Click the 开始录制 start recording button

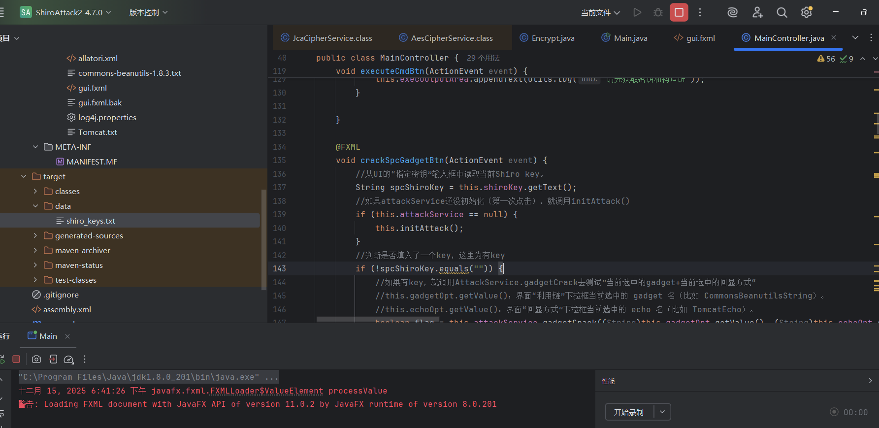coord(629,412)
